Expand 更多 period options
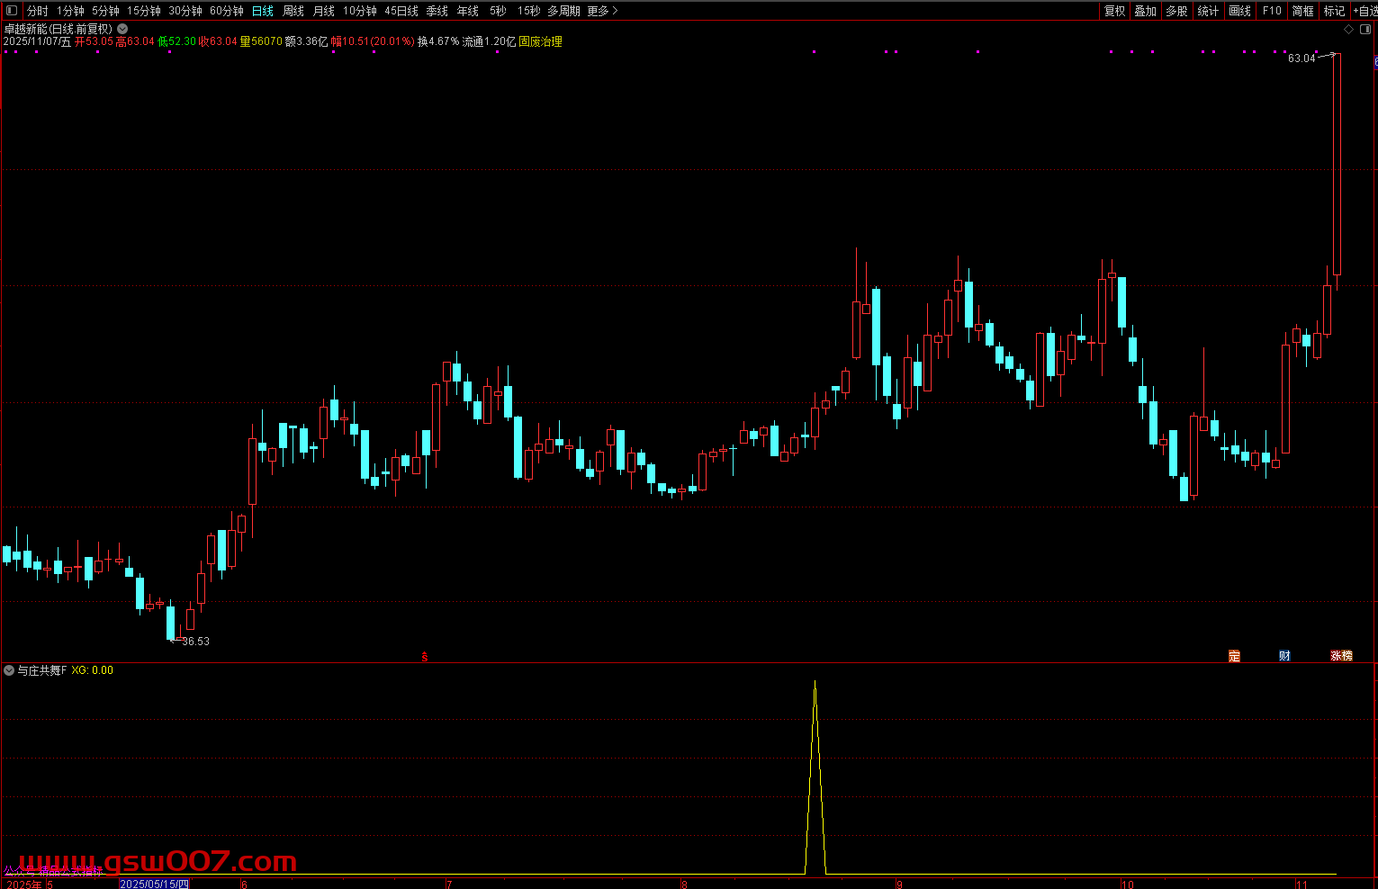This screenshot has width=1378, height=889. pyautogui.click(x=602, y=11)
